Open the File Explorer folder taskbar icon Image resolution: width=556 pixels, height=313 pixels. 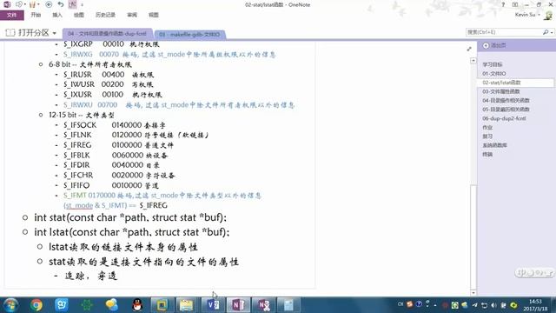[x=187, y=305]
